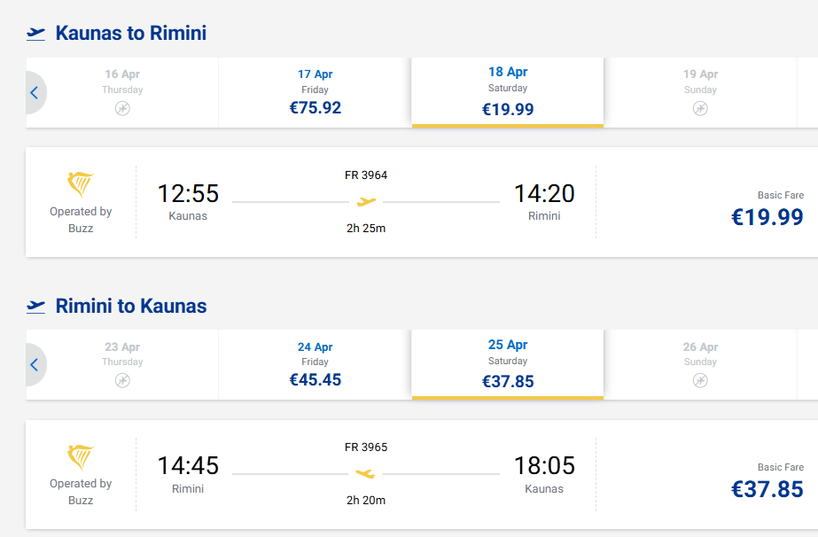Screen dimensions: 818x537
Task: Click the no-flight icon under 26 Apr
Action: click(700, 380)
